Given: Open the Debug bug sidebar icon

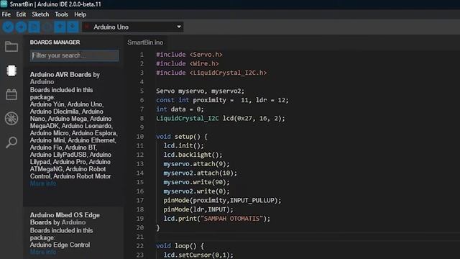Looking at the screenshot, I should 11,119.
